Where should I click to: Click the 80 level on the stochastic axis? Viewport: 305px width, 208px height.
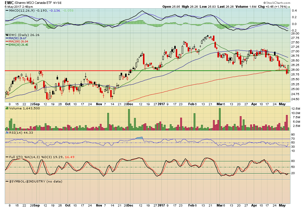pyautogui.click(x=293, y=161)
